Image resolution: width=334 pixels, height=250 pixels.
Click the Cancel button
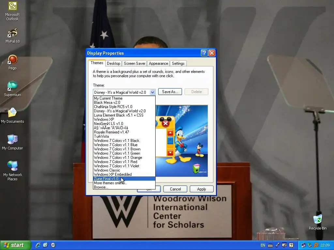[x=175, y=189]
